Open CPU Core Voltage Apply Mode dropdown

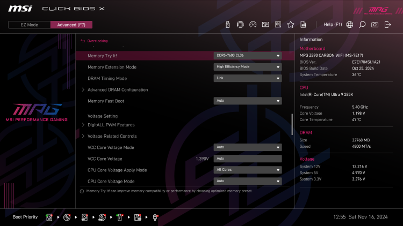pyautogui.click(x=248, y=170)
